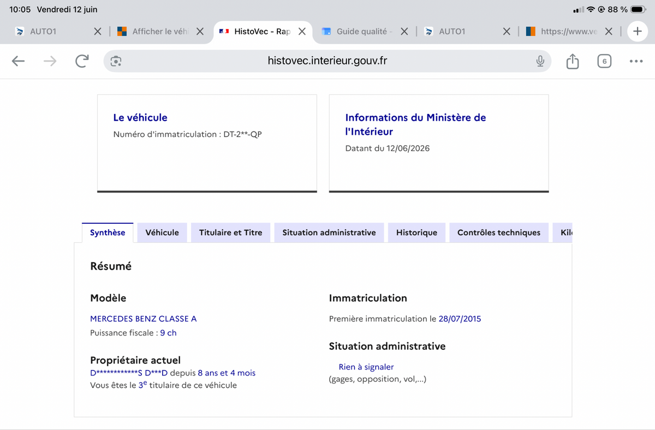This screenshot has height=430, width=655.
Task: Close the HistoVec browser tab
Action: [x=302, y=32]
